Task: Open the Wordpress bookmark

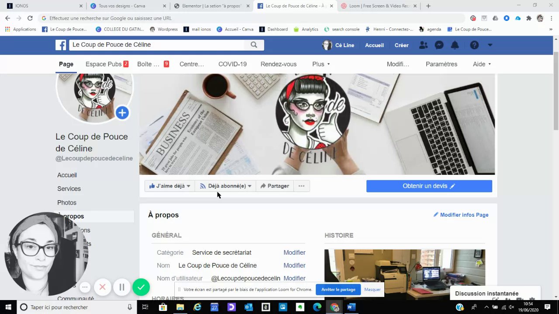Action: [x=164, y=29]
